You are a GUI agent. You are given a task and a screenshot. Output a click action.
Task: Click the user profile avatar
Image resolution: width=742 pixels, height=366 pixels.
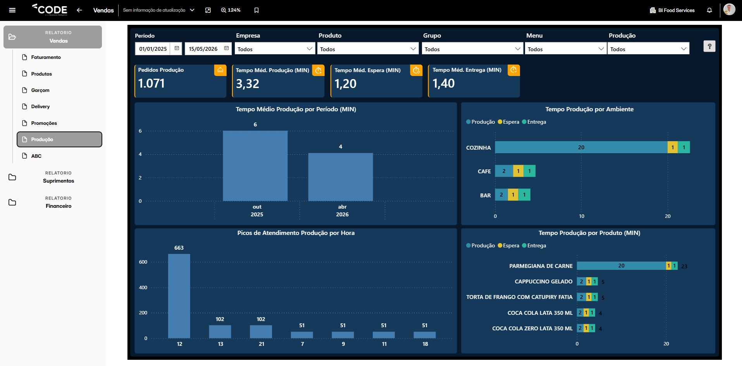click(729, 10)
